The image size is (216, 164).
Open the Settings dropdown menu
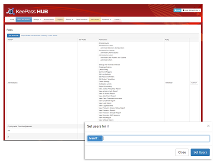[37, 19]
